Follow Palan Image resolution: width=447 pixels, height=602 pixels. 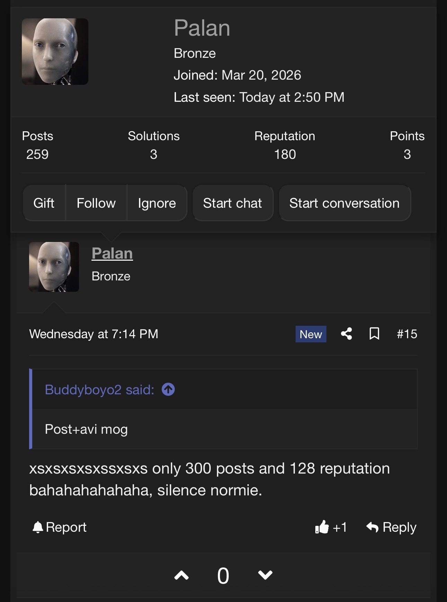96,203
